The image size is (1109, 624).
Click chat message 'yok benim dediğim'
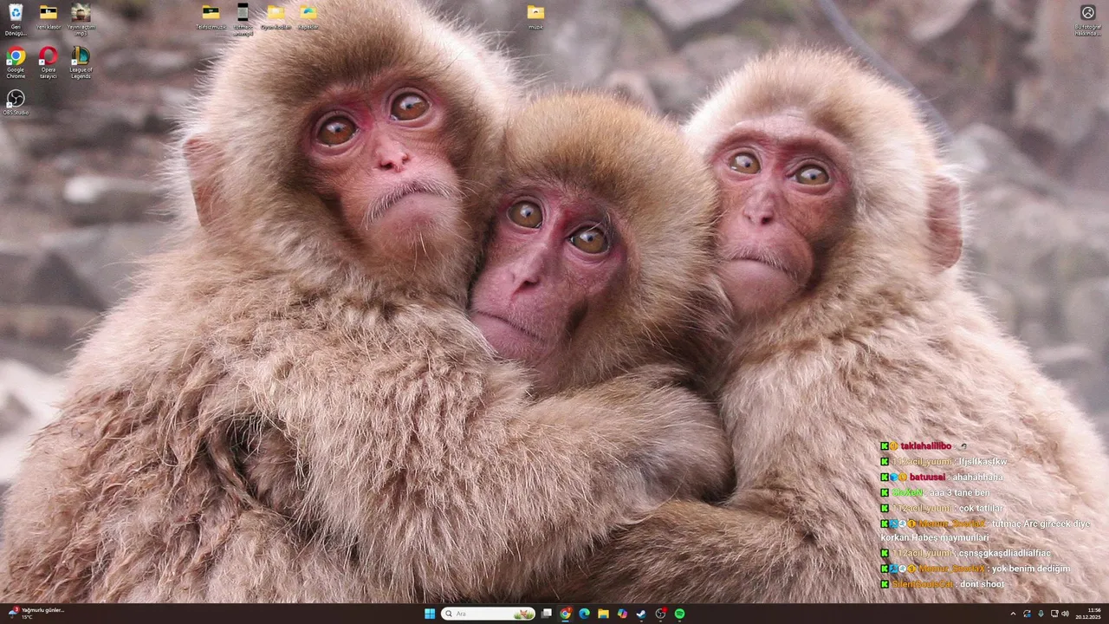point(1031,569)
